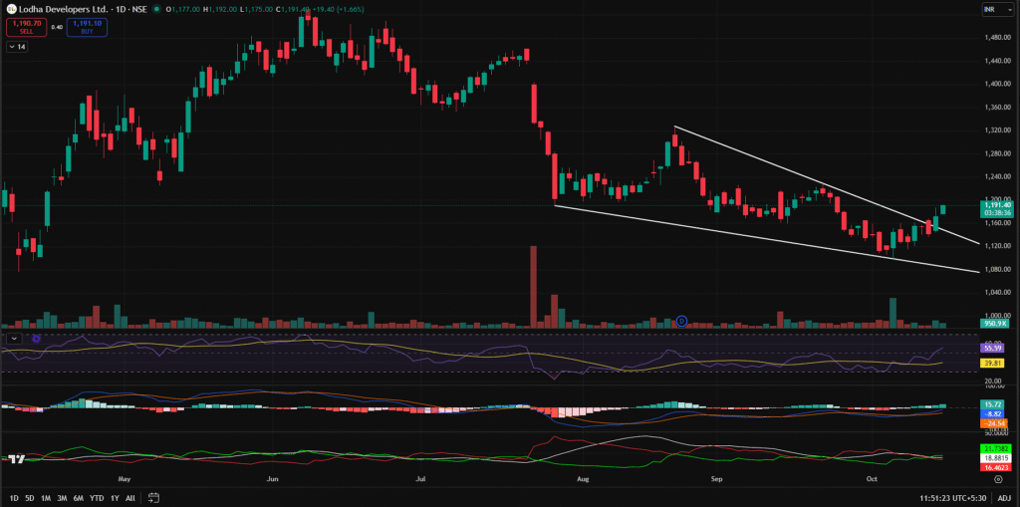
Task: Select the 6M time range
Action: click(78, 497)
